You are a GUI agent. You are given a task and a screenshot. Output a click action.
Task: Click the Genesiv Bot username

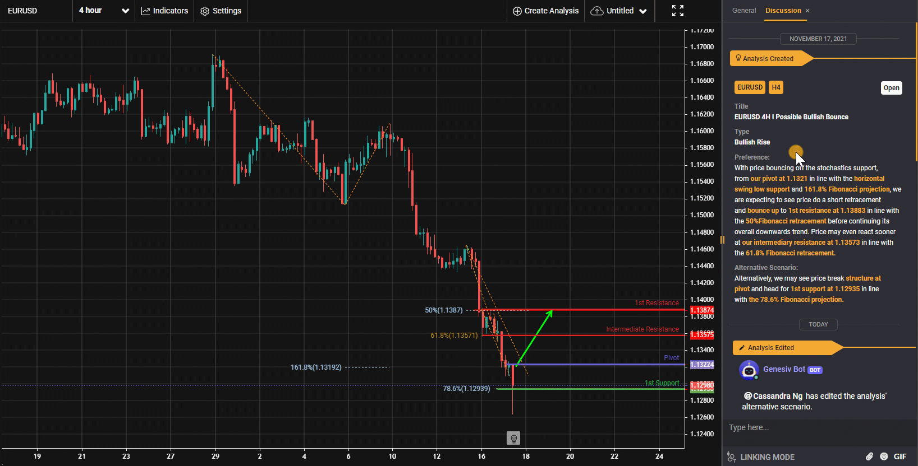point(784,369)
